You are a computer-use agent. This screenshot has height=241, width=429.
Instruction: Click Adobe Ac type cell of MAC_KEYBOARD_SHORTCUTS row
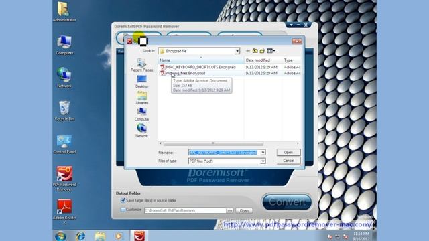(292, 67)
